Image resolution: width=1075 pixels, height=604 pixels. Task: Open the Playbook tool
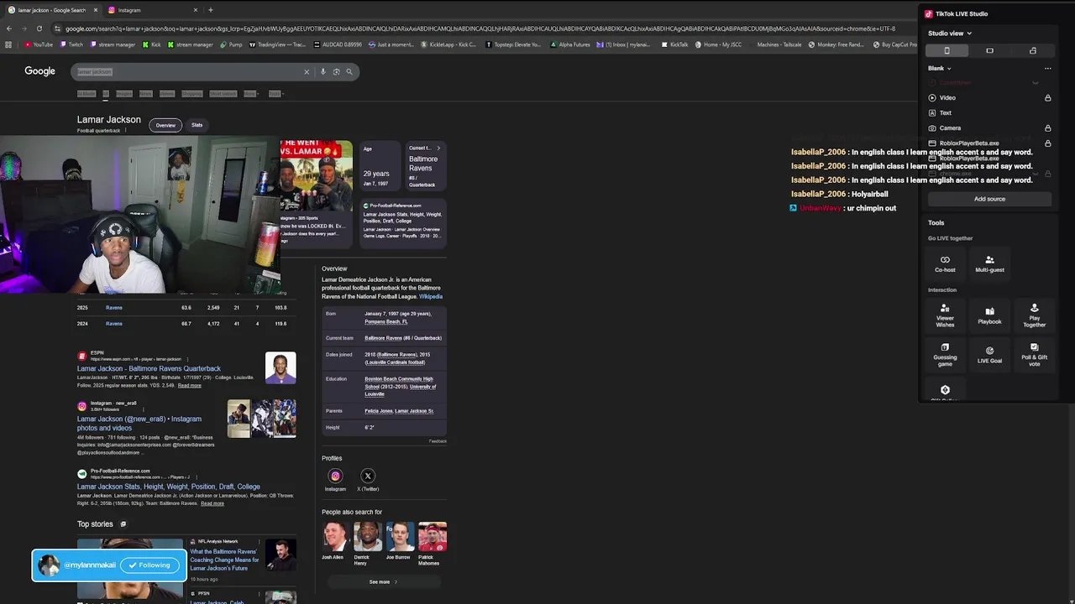[x=989, y=315]
